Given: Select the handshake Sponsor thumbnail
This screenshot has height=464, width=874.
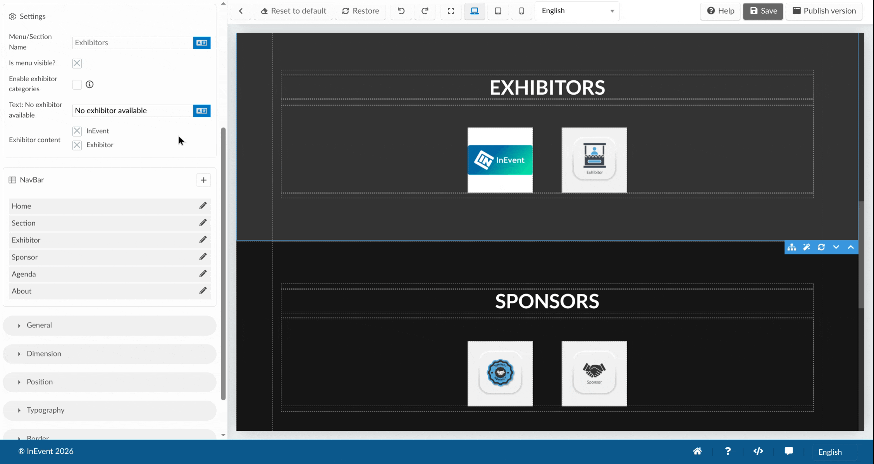Looking at the screenshot, I should pyautogui.click(x=594, y=374).
